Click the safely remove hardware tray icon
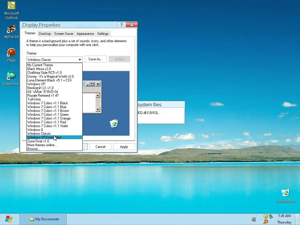 271,217
